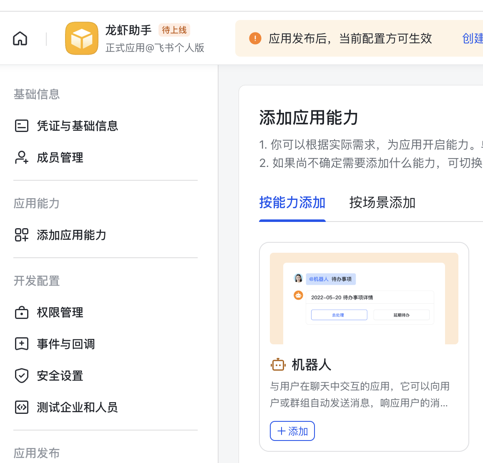
Task: Select the 按能力添加 tab
Action: tap(292, 203)
